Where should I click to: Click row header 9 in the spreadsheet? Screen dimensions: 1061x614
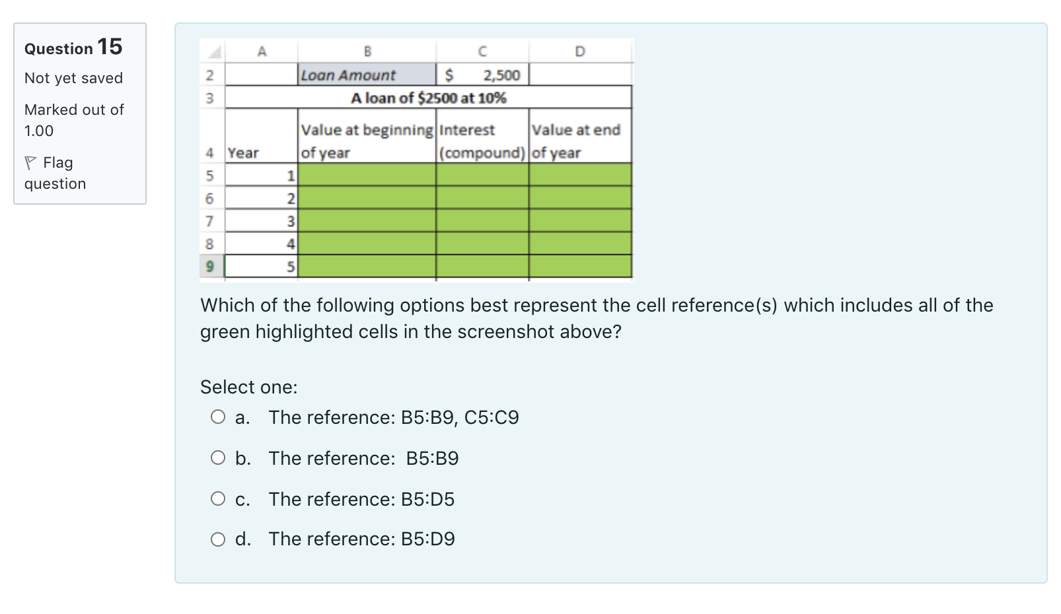(210, 265)
